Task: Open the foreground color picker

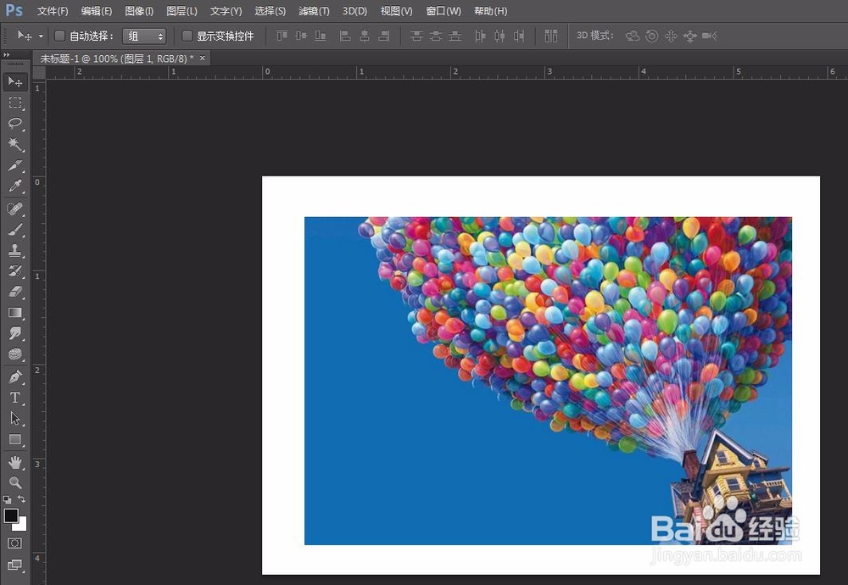Action: [x=10, y=515]
